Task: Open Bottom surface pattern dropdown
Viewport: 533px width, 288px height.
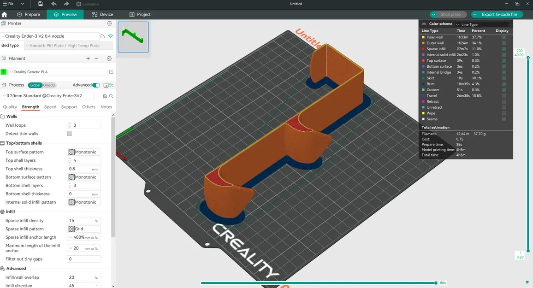Action: 83,177
